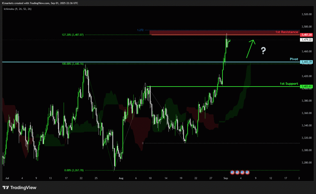The image size is (316, 194).
Task: Click the 25 date label on the time axis
Action: (96, 178)
